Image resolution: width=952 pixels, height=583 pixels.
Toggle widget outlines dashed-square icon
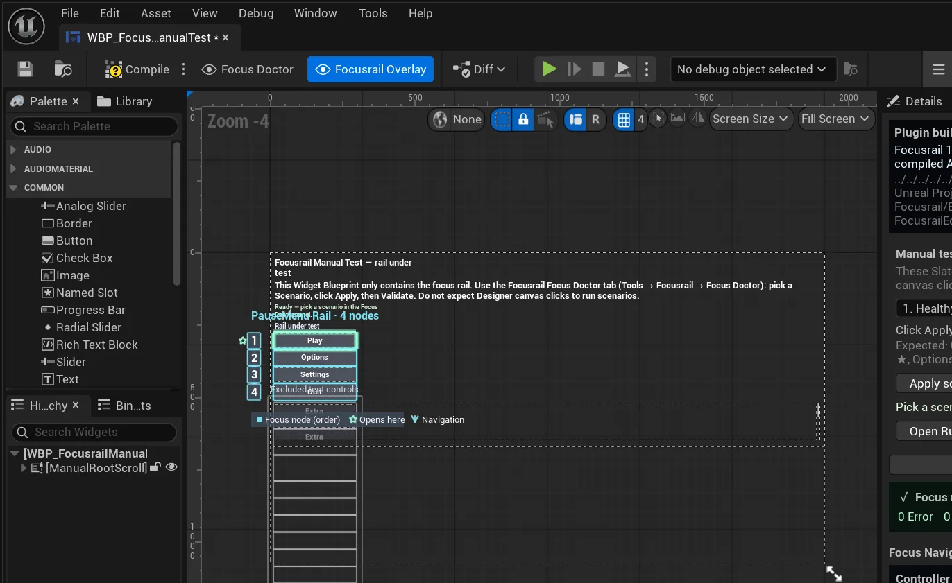tap(502, 119)
